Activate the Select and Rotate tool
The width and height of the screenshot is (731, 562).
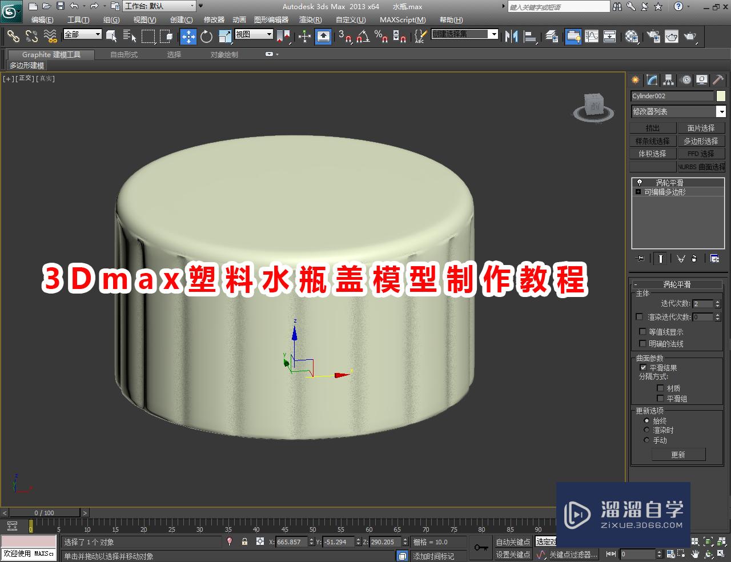pyautogui.click(x=206, y=36)
